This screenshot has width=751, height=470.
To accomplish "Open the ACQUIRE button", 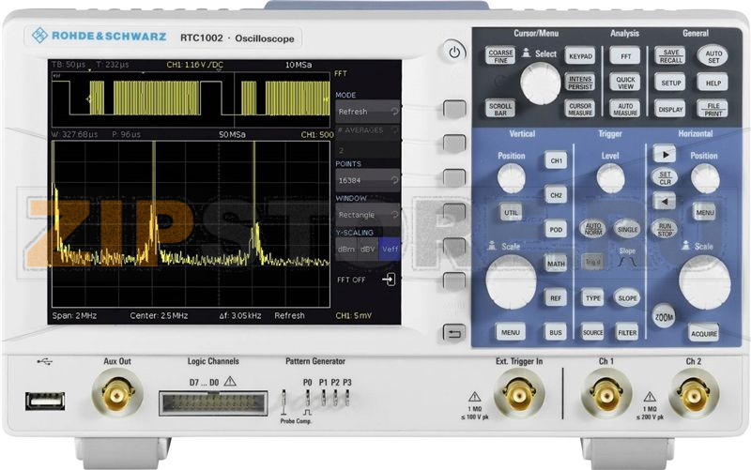I will coord(703,333).
